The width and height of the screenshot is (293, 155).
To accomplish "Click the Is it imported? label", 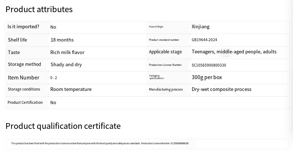I will [x=23, y=27].
